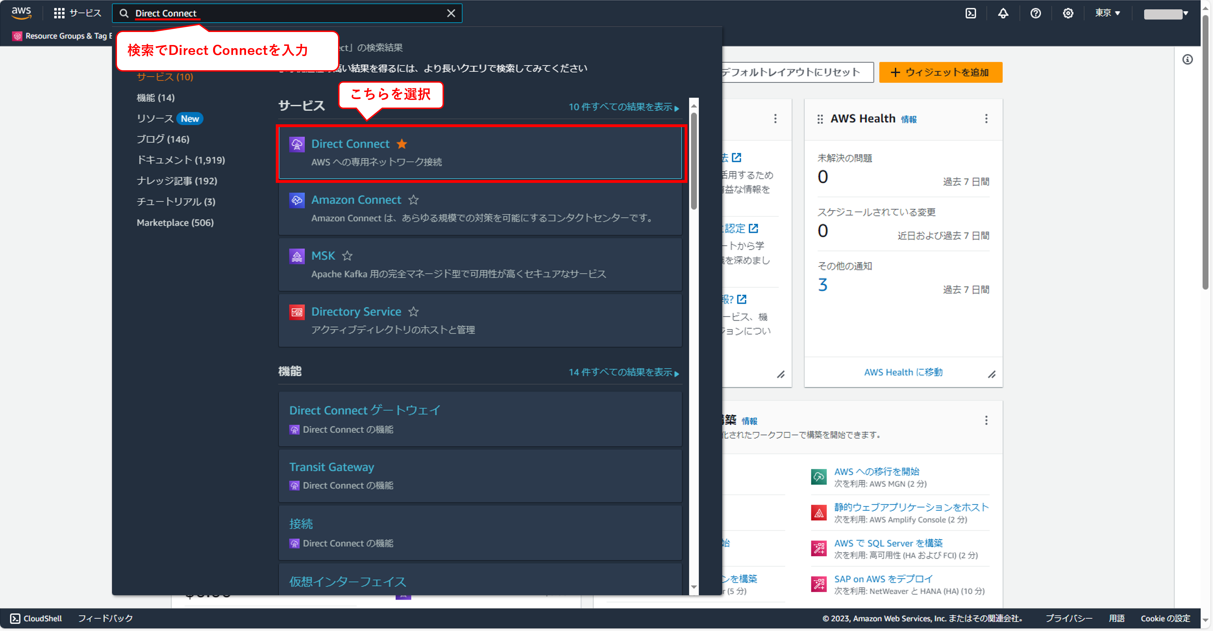Expand the 東京 region dropdown

pos(1107,13)
